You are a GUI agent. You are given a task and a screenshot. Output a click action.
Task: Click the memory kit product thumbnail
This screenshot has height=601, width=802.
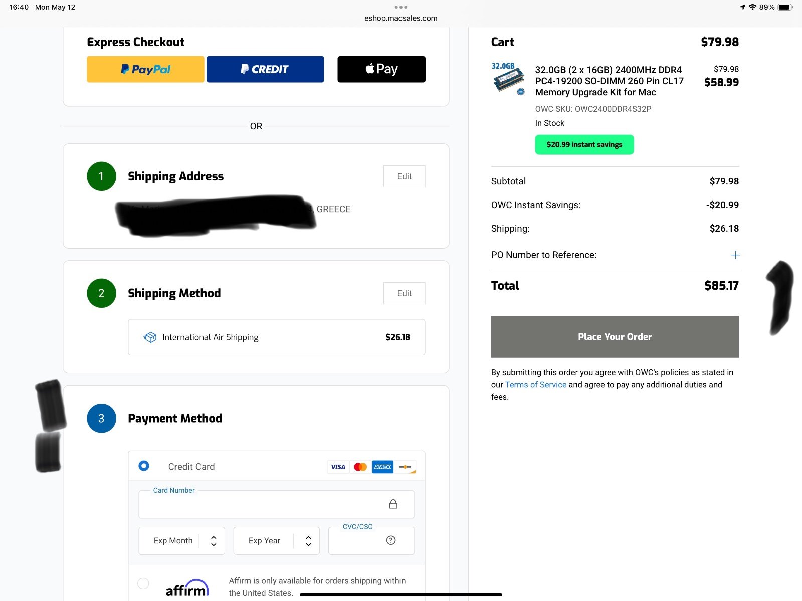(508, 79)
